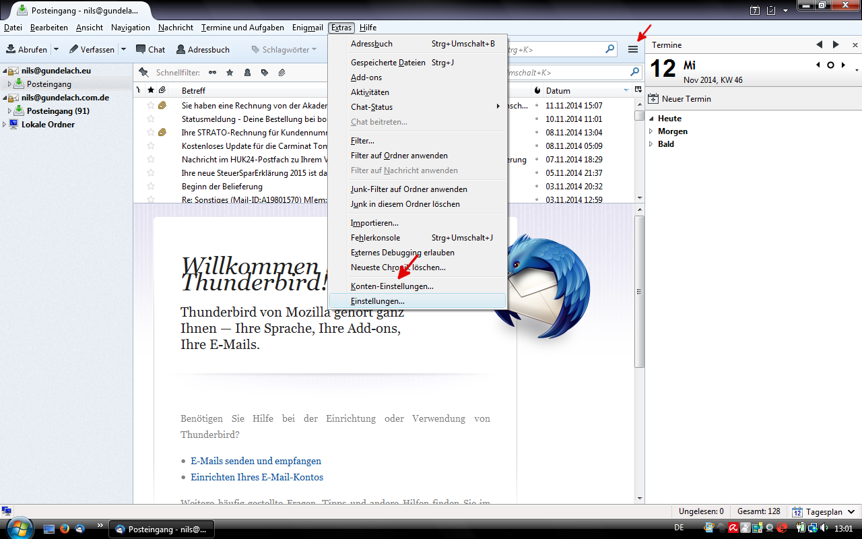Expand the Lokale Ordner tree node

point(5,125)
